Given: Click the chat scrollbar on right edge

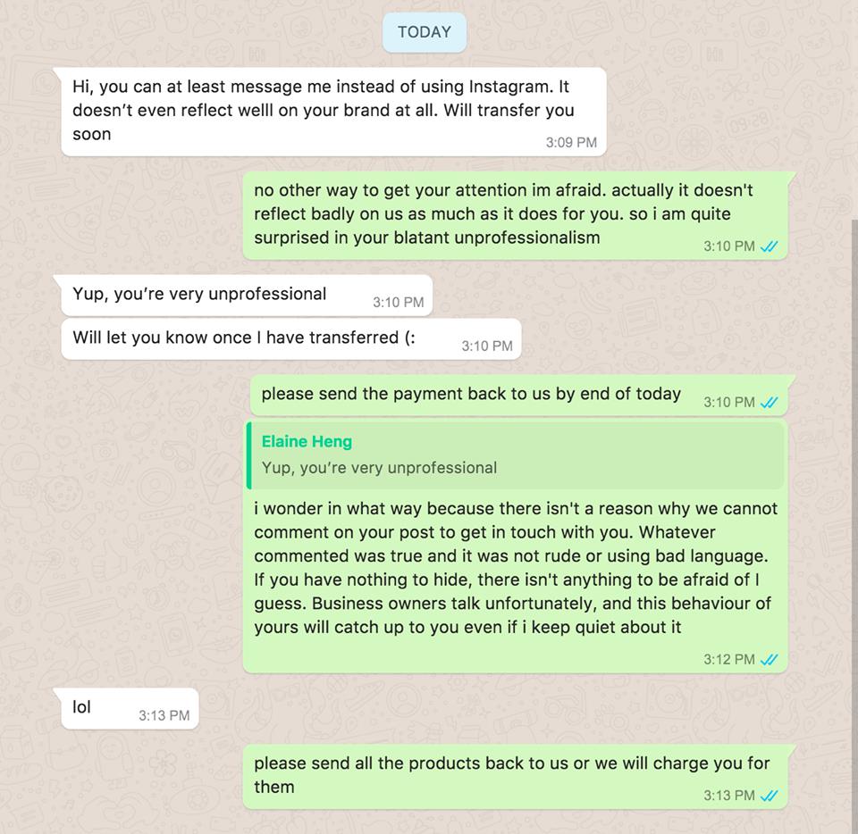Looking at the screenshot, I should [x=854, y=525].
